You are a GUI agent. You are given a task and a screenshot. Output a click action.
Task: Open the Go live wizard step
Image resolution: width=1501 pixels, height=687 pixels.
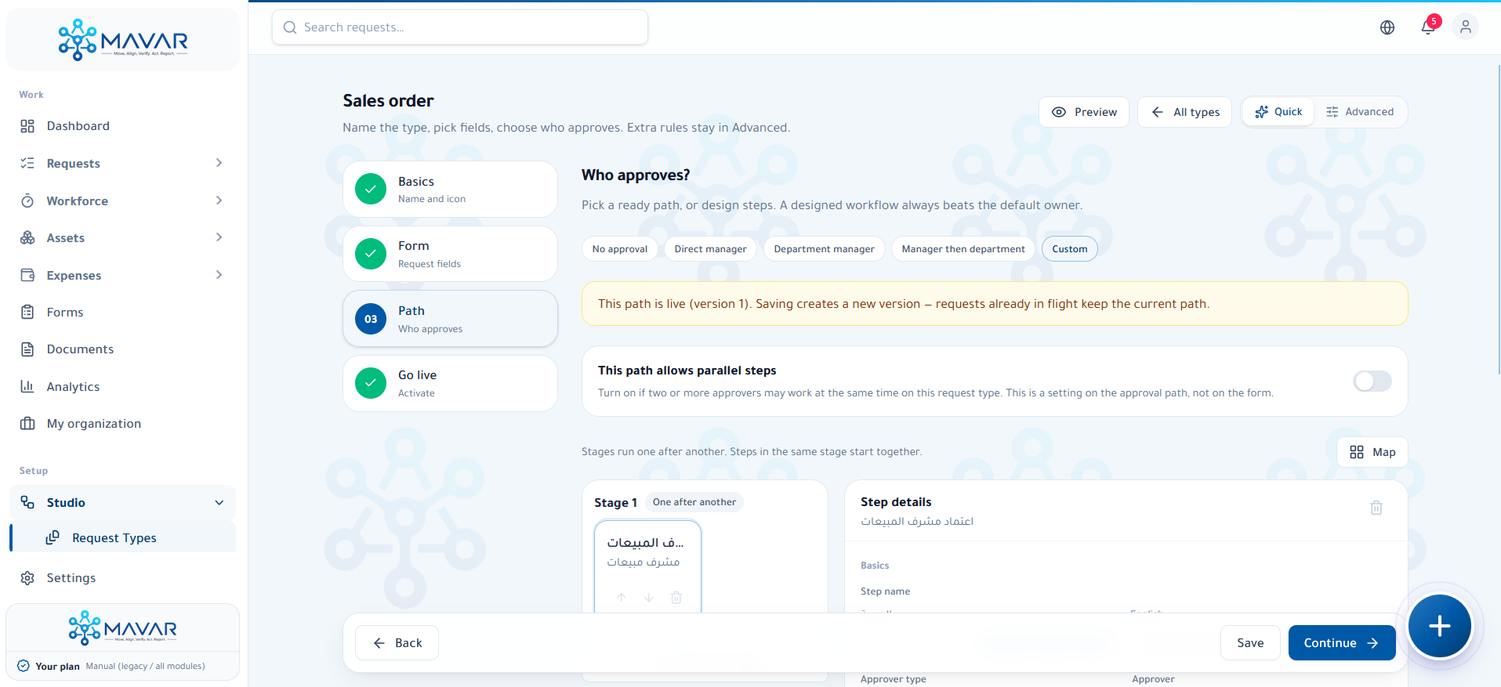[x=450, y=383]
